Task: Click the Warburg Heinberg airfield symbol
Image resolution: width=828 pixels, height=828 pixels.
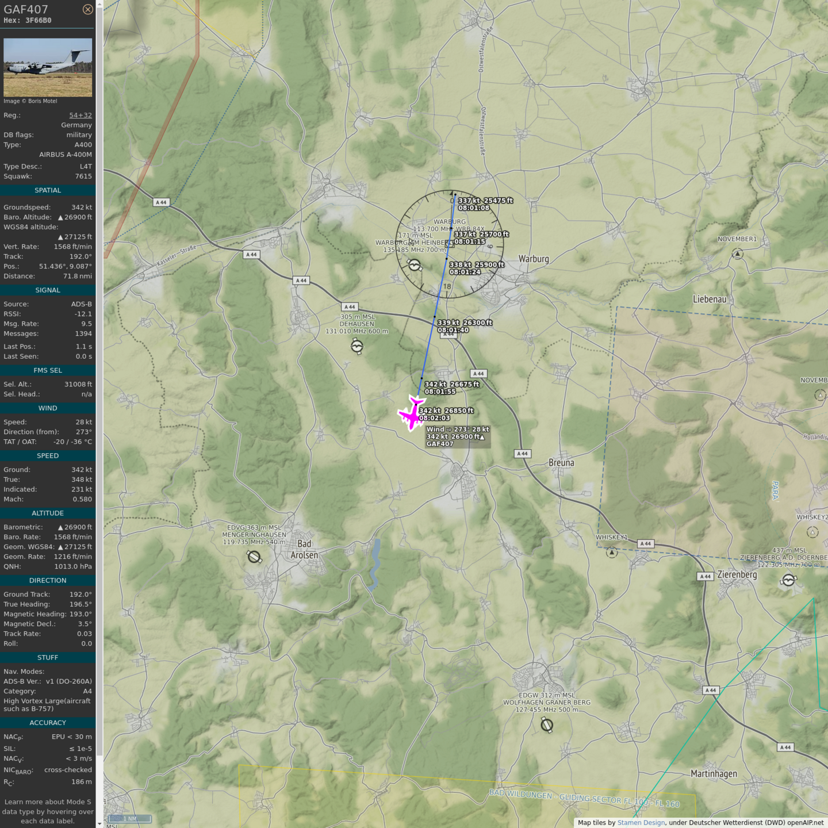Action: coord(415,264)
